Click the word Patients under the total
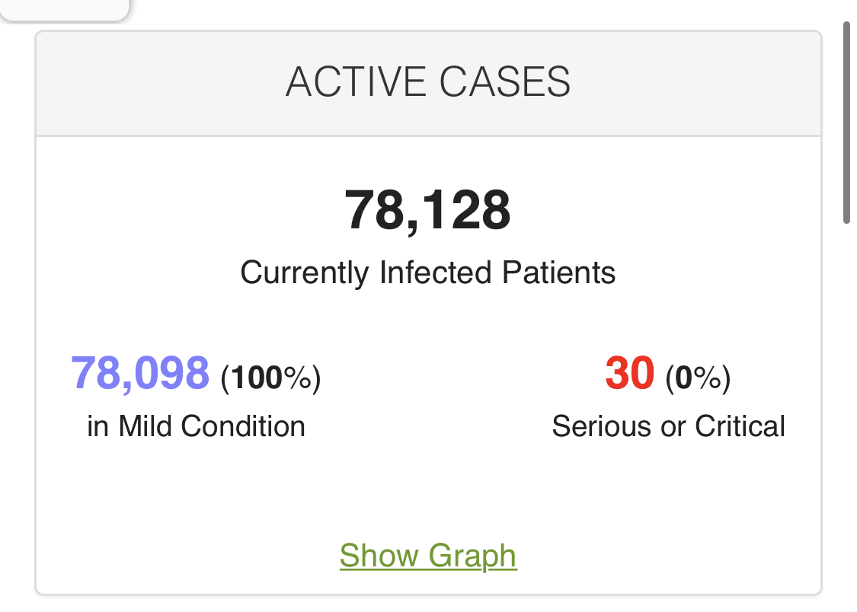 tap(559, 273)
